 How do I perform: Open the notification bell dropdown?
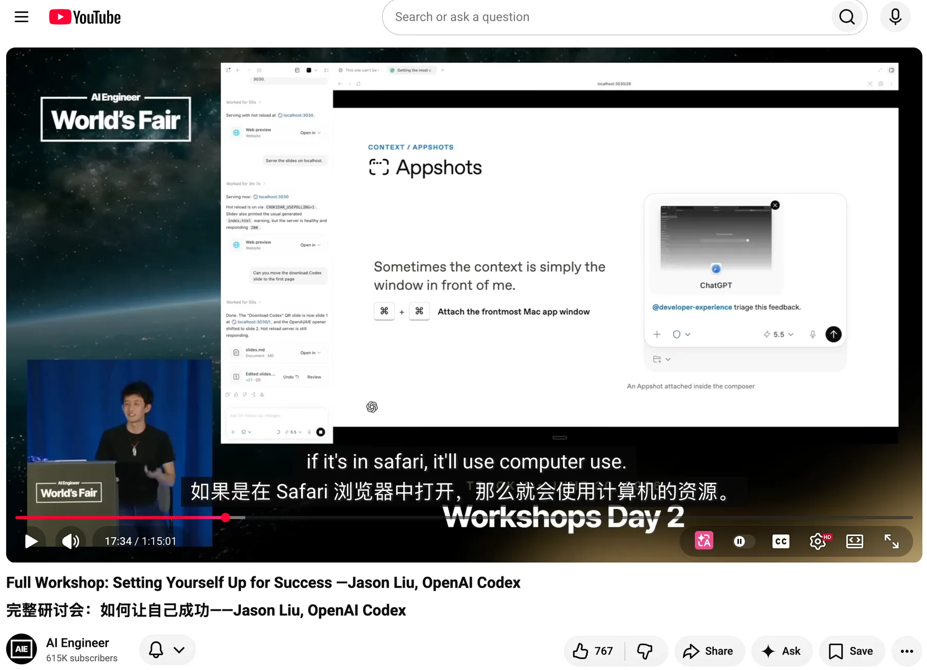(167, 650)
